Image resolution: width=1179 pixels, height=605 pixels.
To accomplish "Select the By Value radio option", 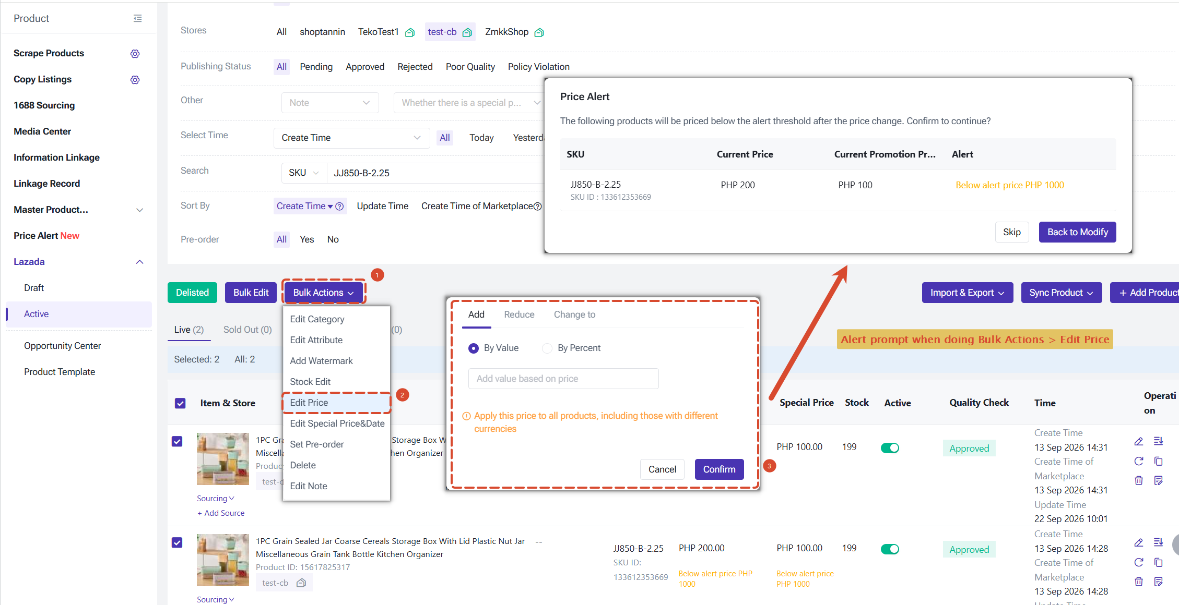I will tap(474, 348).
